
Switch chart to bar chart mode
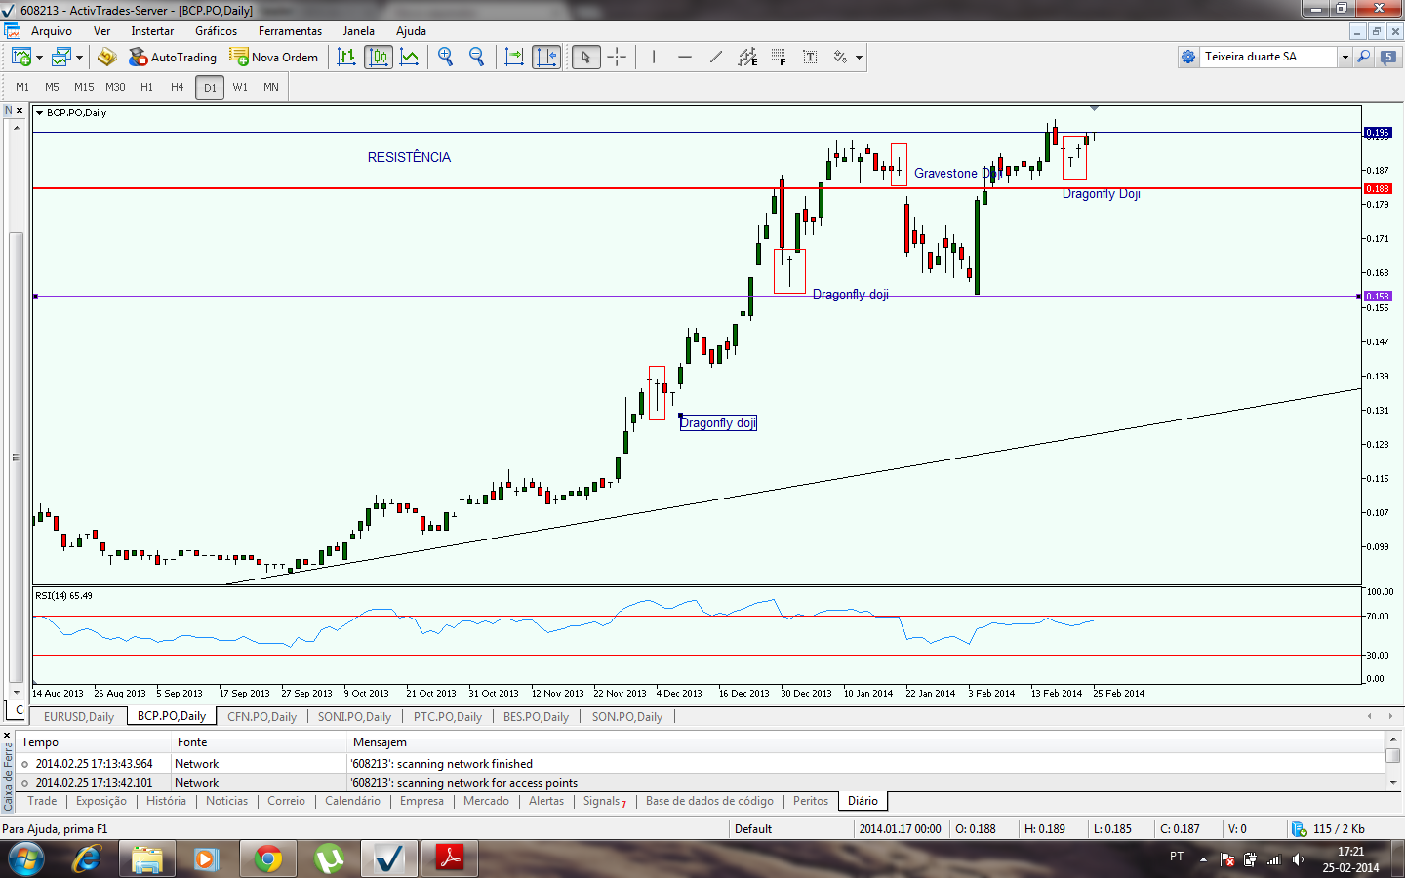(x=346, y=58)
